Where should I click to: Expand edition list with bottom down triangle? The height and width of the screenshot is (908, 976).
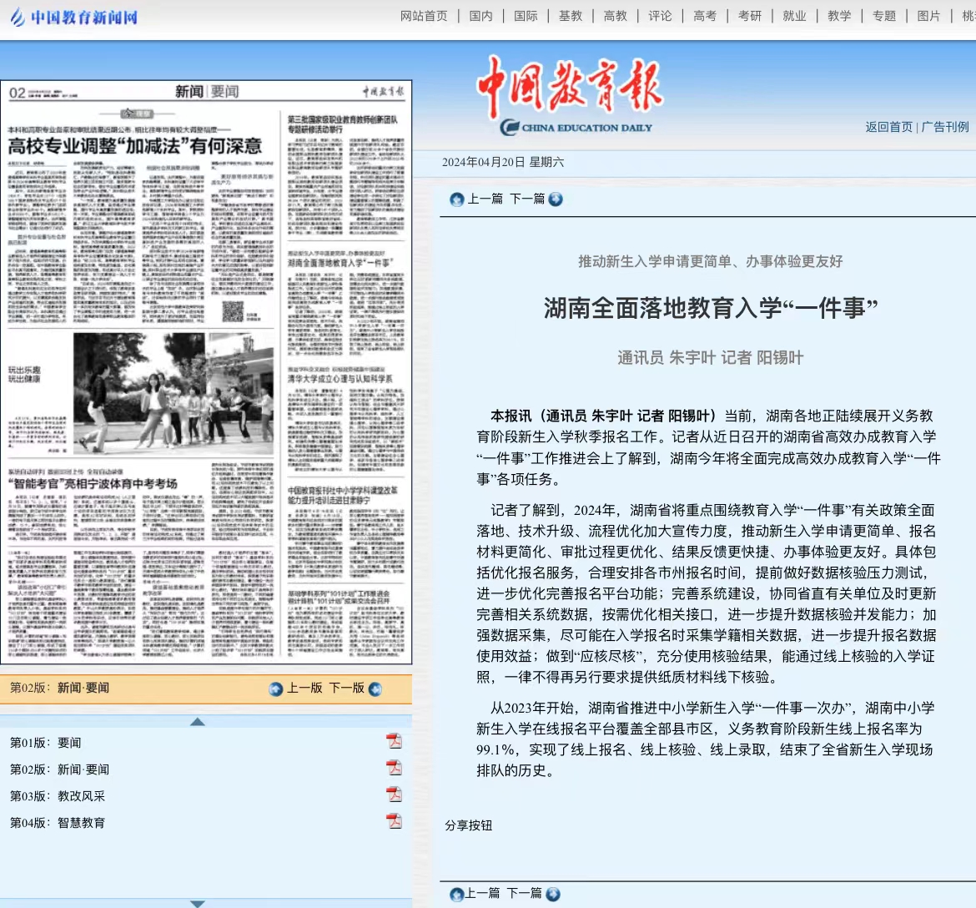click(198, 904)
